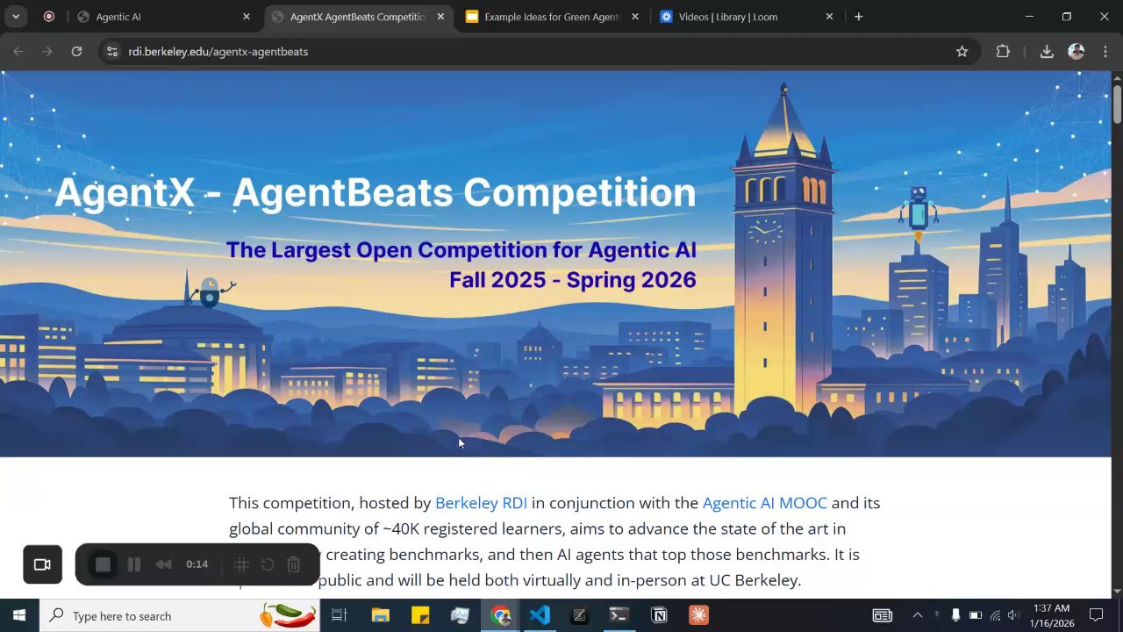Open the volume speaker tray icon
1123x632 pixels.
(x=1014, y=615)
